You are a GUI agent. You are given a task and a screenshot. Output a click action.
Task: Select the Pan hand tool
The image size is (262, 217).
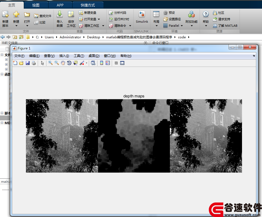63,63
